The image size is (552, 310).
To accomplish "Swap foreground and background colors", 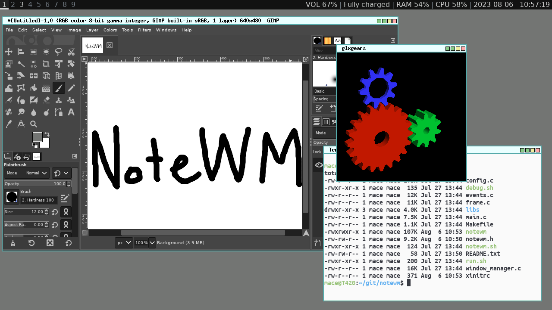I will pyautogui.click(x=47, y=134).
